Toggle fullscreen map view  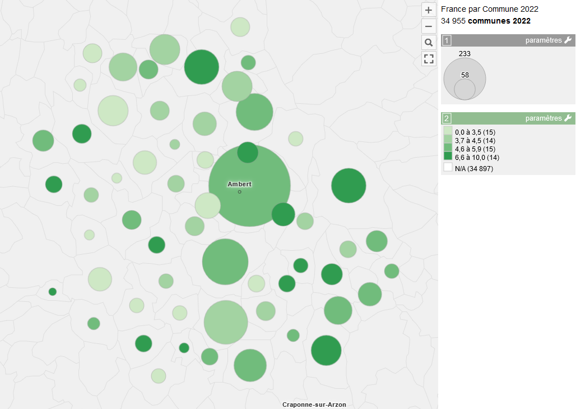(429, 59)
